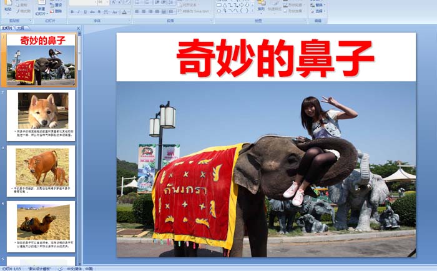Click Decrease Font Size button
The height and width of the screenshot is (271, 437).
(x=120, y=2)
